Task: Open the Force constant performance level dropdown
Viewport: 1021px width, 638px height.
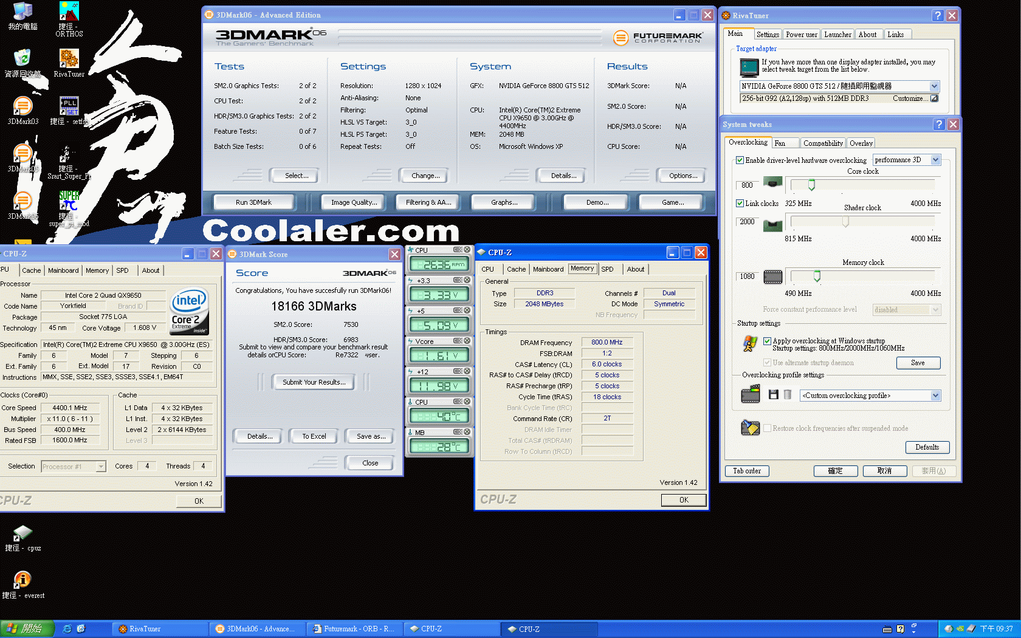Action: click(935, 310)
